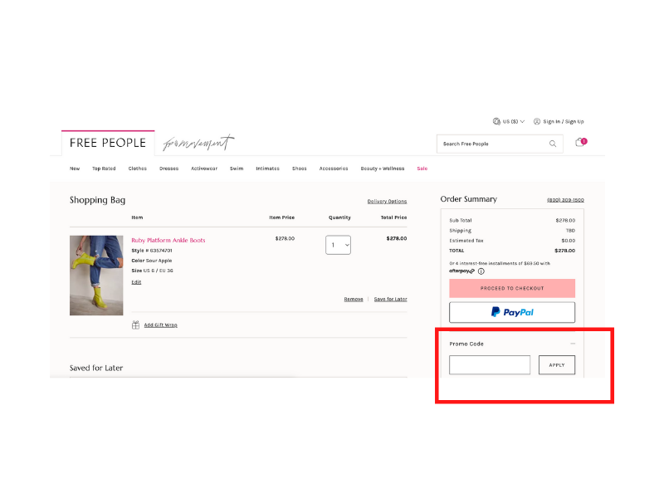The width and height of the screenshot is (664, 498).
Task: Click the Apply promo button
Action: [x=556, y=365]
